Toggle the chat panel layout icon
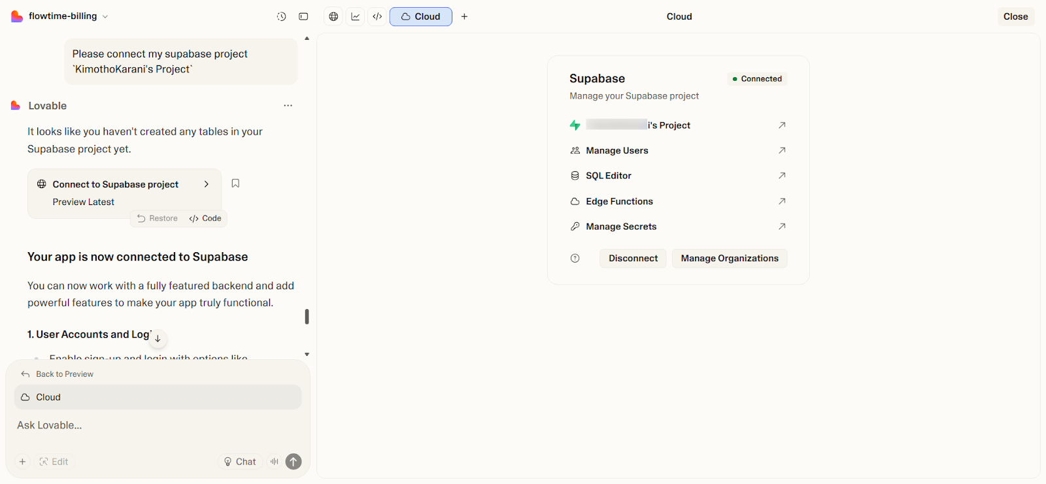Image resolution: width=1046 pixels, height=484 pixels. coord(303,16)
